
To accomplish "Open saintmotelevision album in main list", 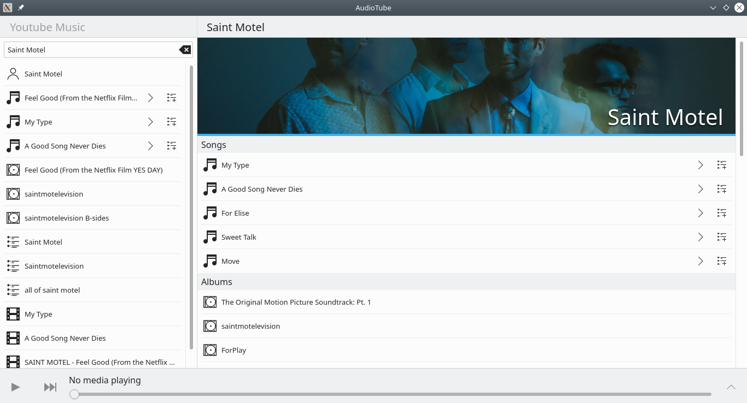I will click(x=466, y=326).
